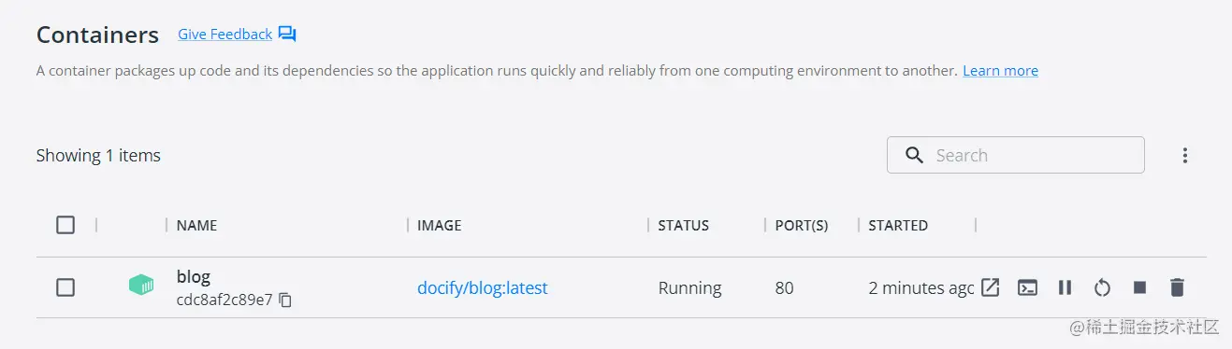Click the feedback chat bubble icon
This screenshot has width=1232, height=349.
pos(287,35)
